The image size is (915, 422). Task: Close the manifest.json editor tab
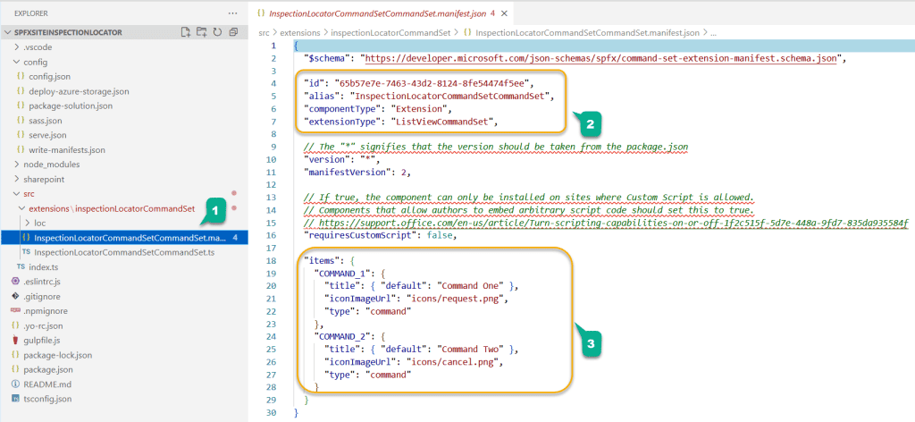coord(505,13)
